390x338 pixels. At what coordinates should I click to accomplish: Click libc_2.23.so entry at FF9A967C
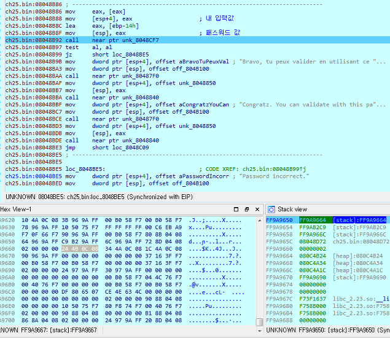(x=361, y=299)
